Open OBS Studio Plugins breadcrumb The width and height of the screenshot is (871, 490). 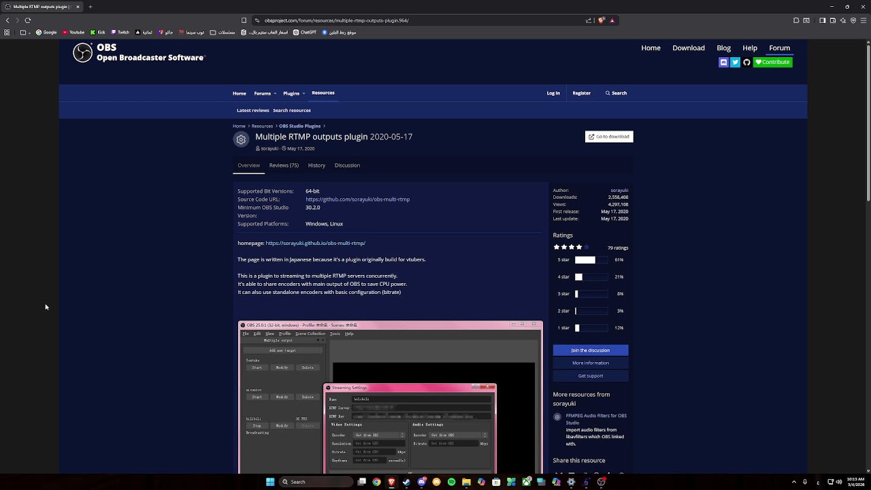click(x=299, y=126)
